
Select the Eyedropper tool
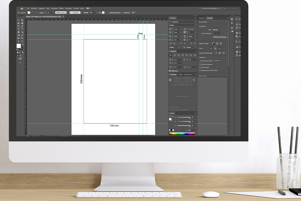(22, 35)
